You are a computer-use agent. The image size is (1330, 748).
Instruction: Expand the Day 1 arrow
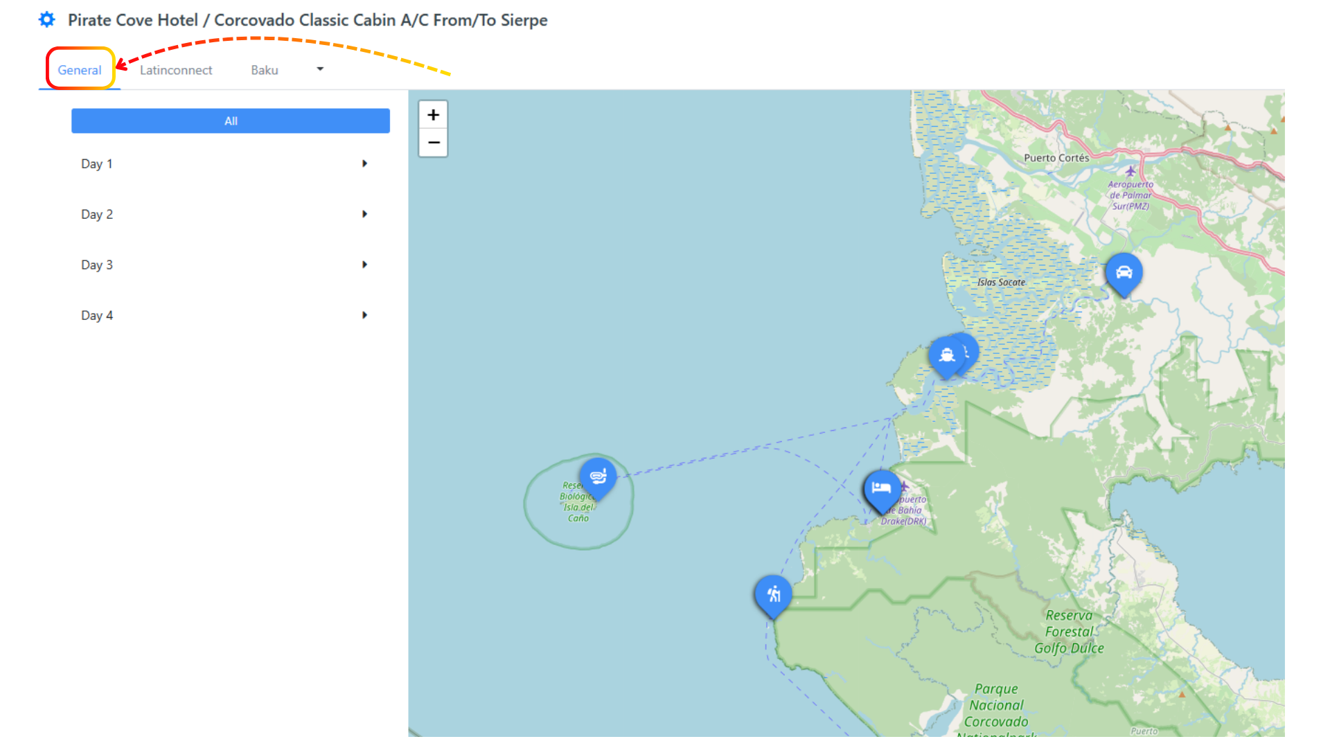point(364,163)
